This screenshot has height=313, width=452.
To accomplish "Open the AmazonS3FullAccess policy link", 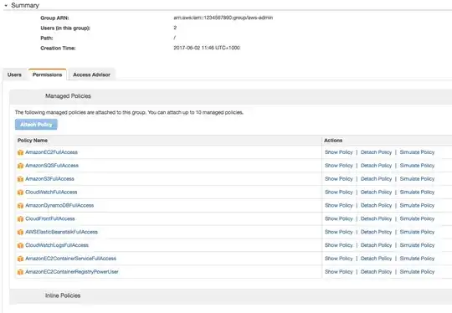I will point(49,179).
